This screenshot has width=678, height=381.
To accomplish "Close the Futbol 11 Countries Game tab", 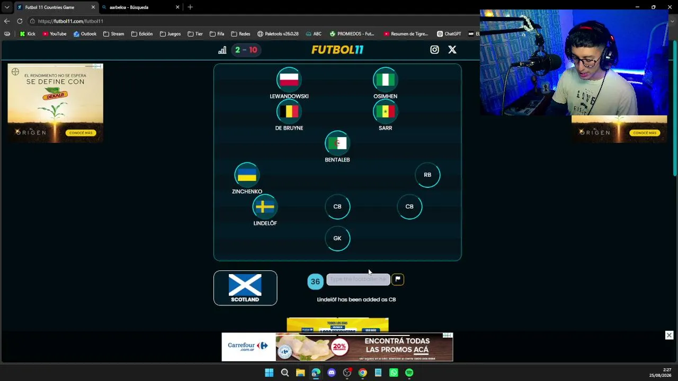I will (x=93, y=7).
